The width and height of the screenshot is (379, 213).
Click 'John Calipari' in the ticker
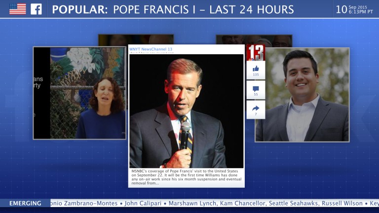click(x=143, y=203)
